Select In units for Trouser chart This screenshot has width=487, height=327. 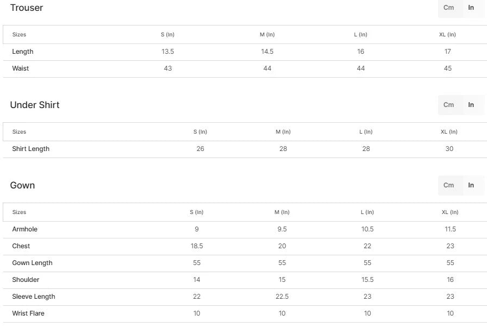[471, 8]
